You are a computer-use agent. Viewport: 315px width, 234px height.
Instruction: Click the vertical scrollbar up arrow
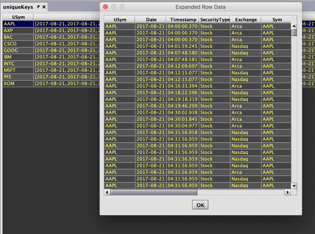(294, 26)
